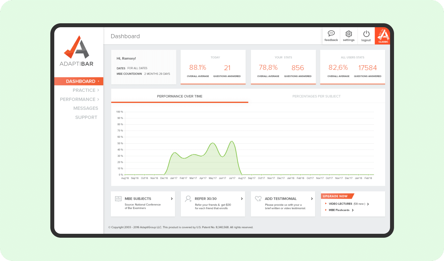Click the Aug'16 x-axis label
This screenshot has width=444, height=261.
pyautogui.click(x=125, y=178)
